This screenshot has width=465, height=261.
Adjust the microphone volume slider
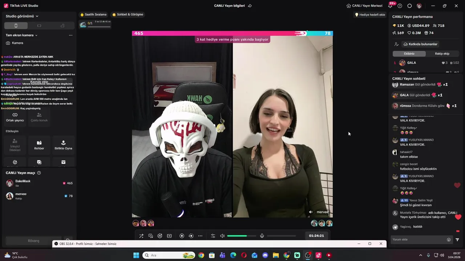[282, 236]
